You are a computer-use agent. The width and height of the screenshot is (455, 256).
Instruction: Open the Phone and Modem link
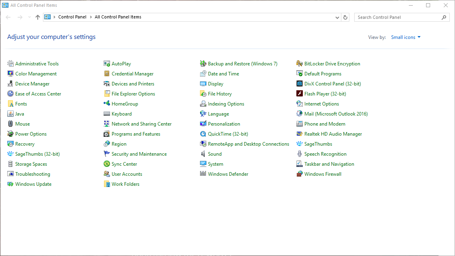[325, 124]
